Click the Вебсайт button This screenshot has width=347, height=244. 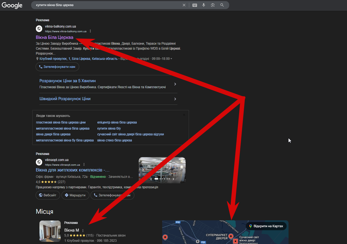pos(47,195)
